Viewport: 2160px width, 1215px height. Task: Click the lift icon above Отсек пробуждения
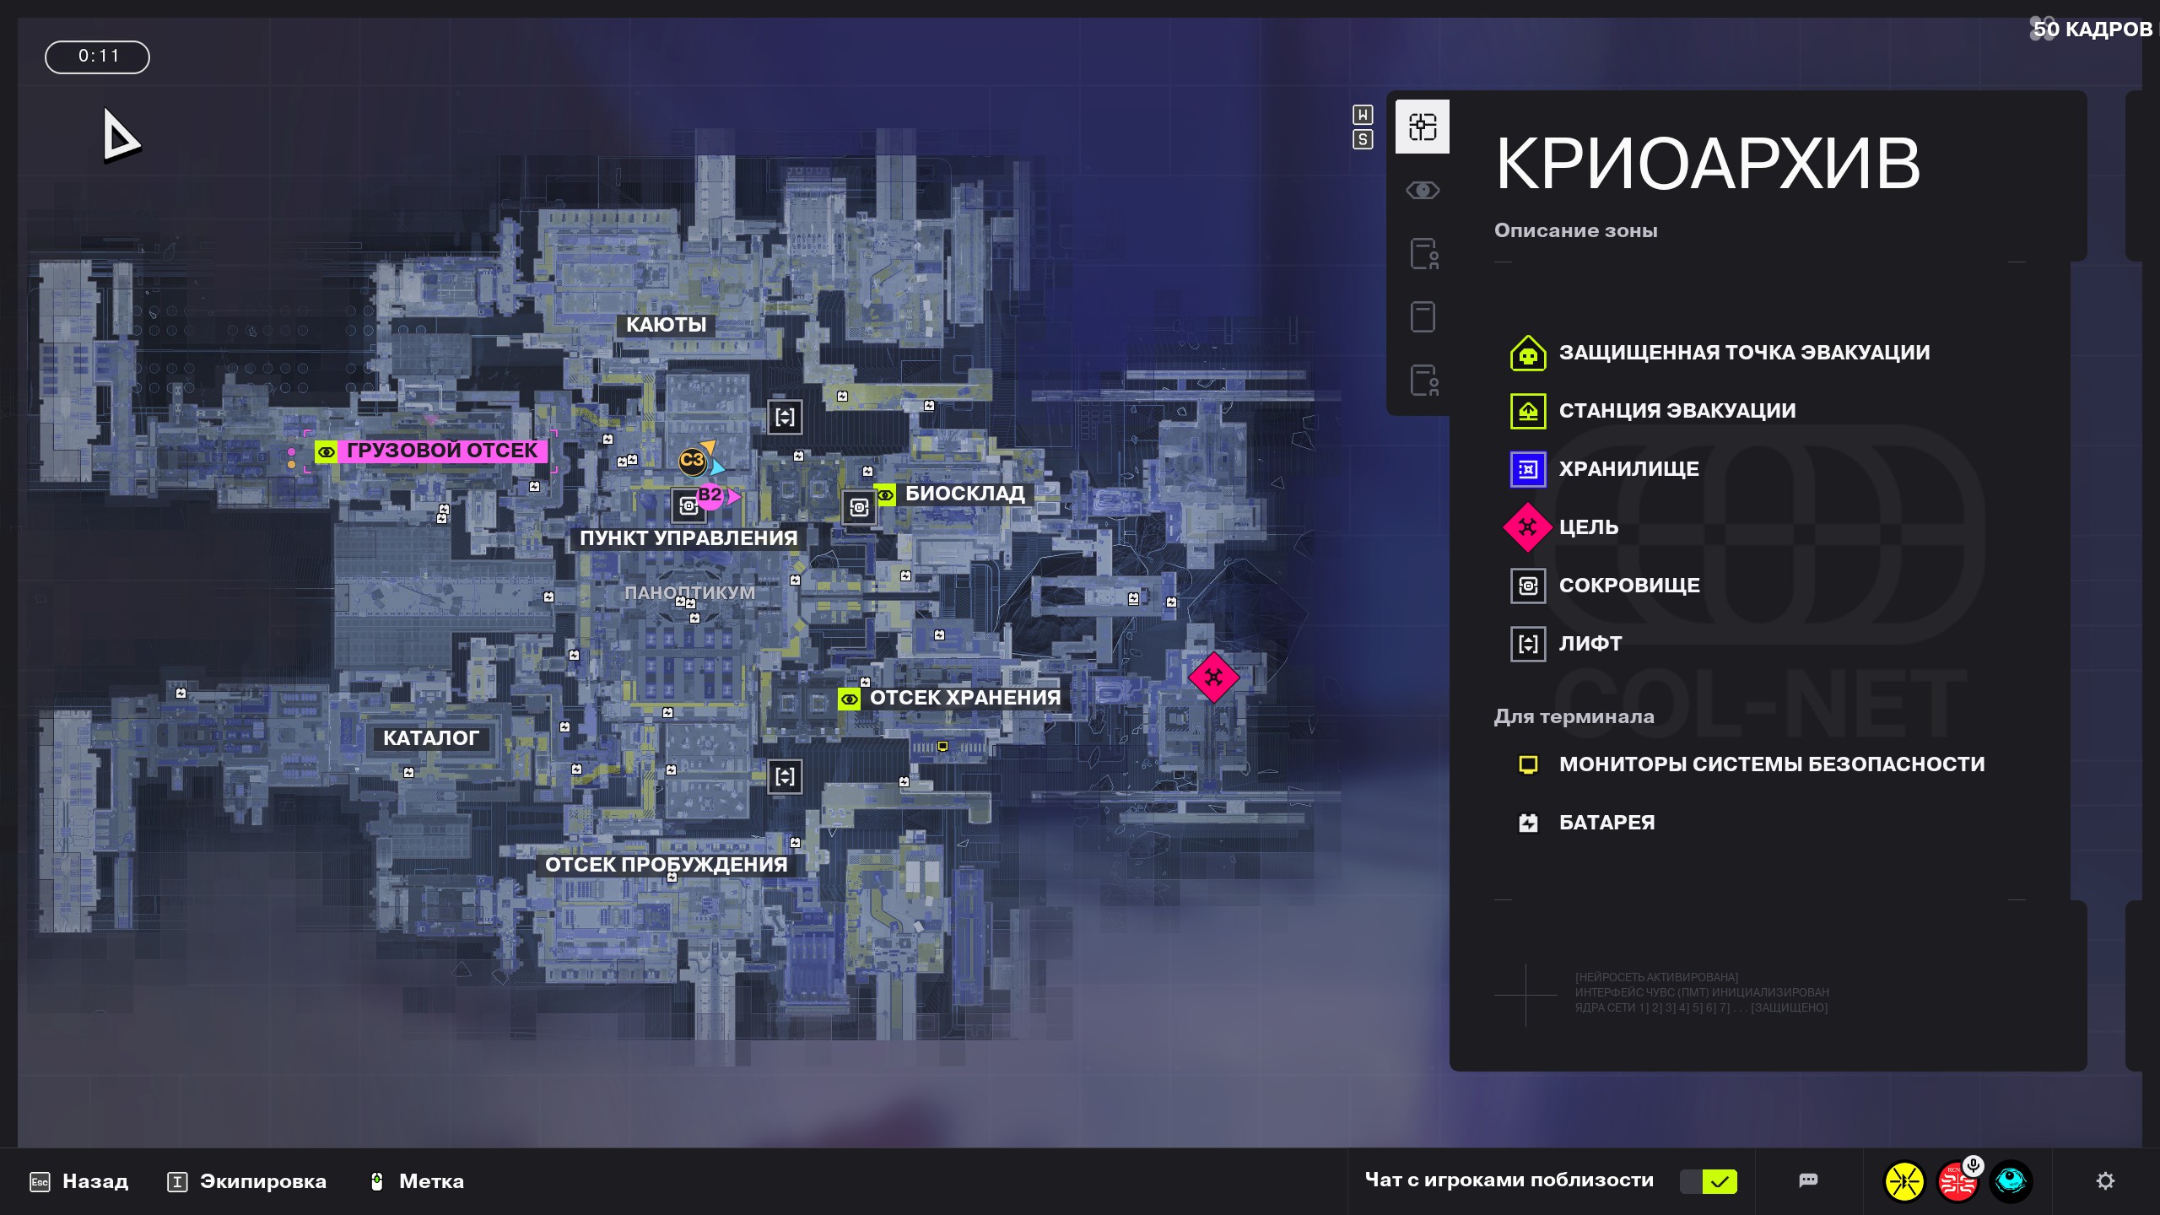click(x=785, y=776)
